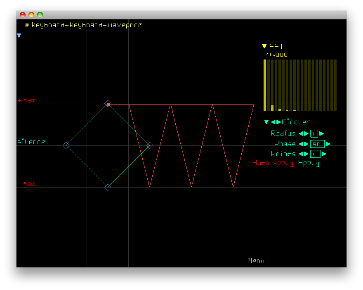
Task: Click the arrow right of the Radius value box
Action: [322, 133]
